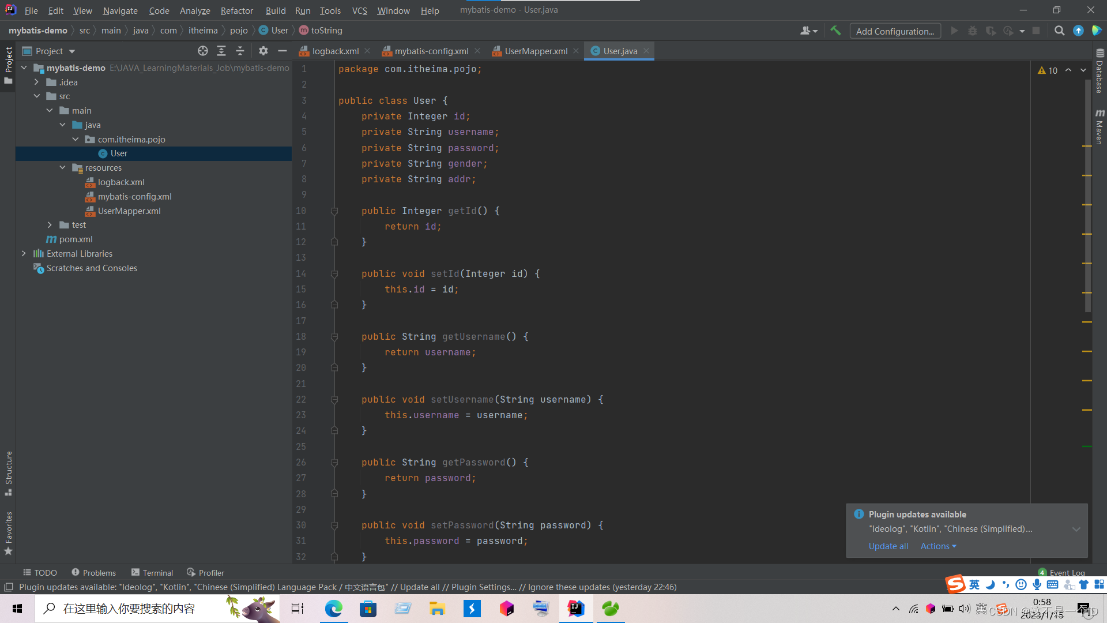
Task: Select the Search Everywhere icon
Action: point(1059,31)
